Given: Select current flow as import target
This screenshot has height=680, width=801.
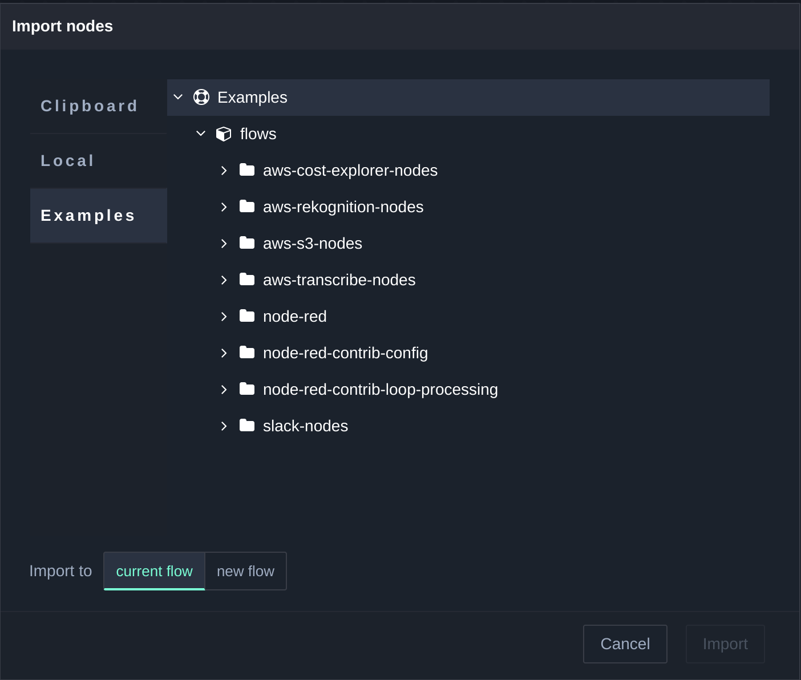Looking at the screenshot, I should point(154,571).
